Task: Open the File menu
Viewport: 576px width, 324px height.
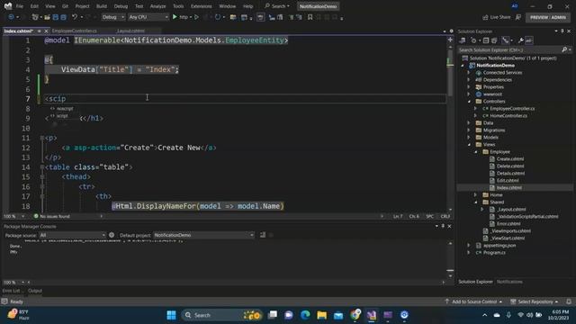Action: pyautogui.click(x=20, y=6)
